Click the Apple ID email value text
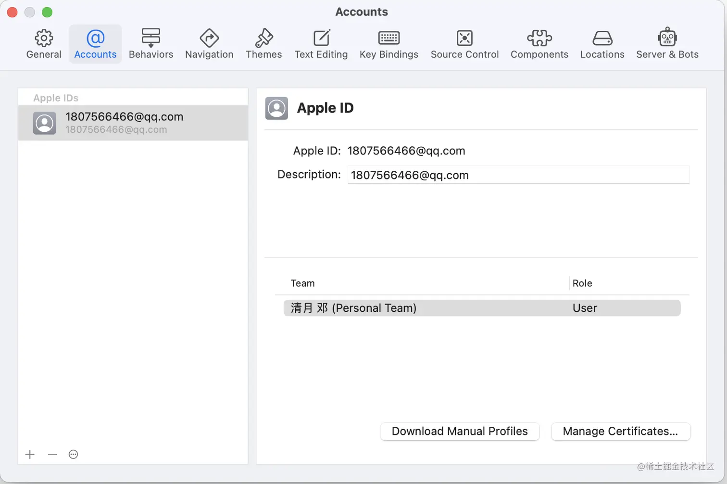The height and width of the screenshot is (484, 727). point(406,151)
